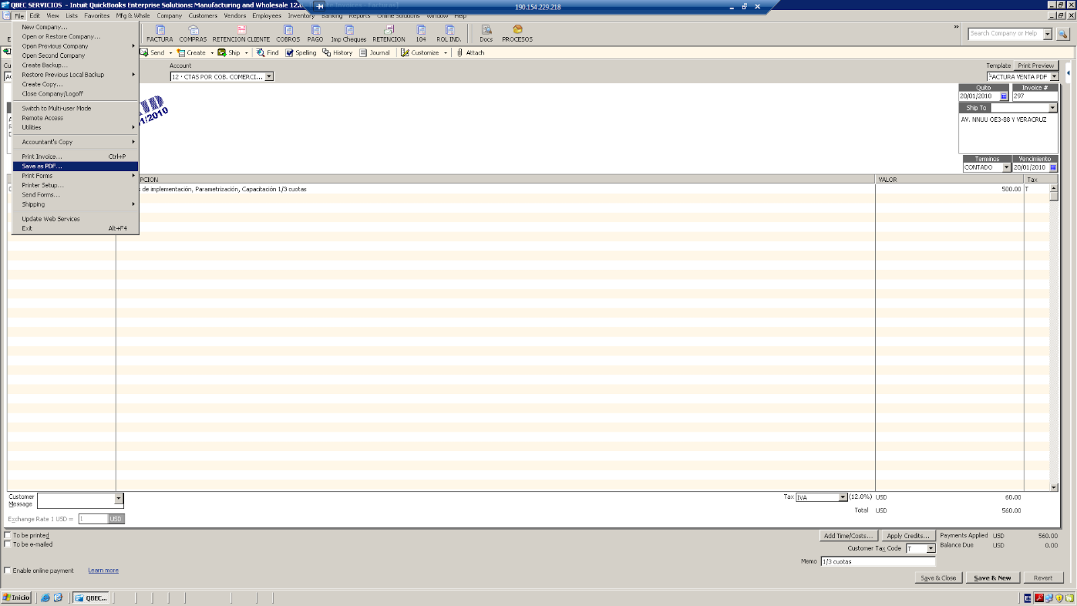
Task: Click the Create toolbar icon
Action: pos(192,53)
